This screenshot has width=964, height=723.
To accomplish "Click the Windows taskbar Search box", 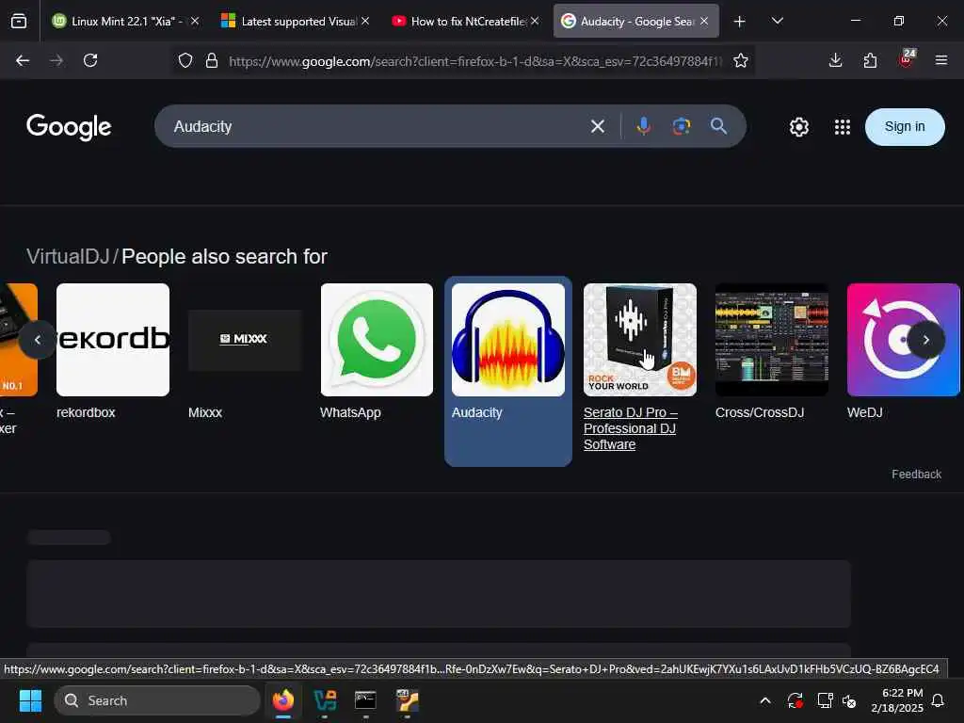I will 157,700.
